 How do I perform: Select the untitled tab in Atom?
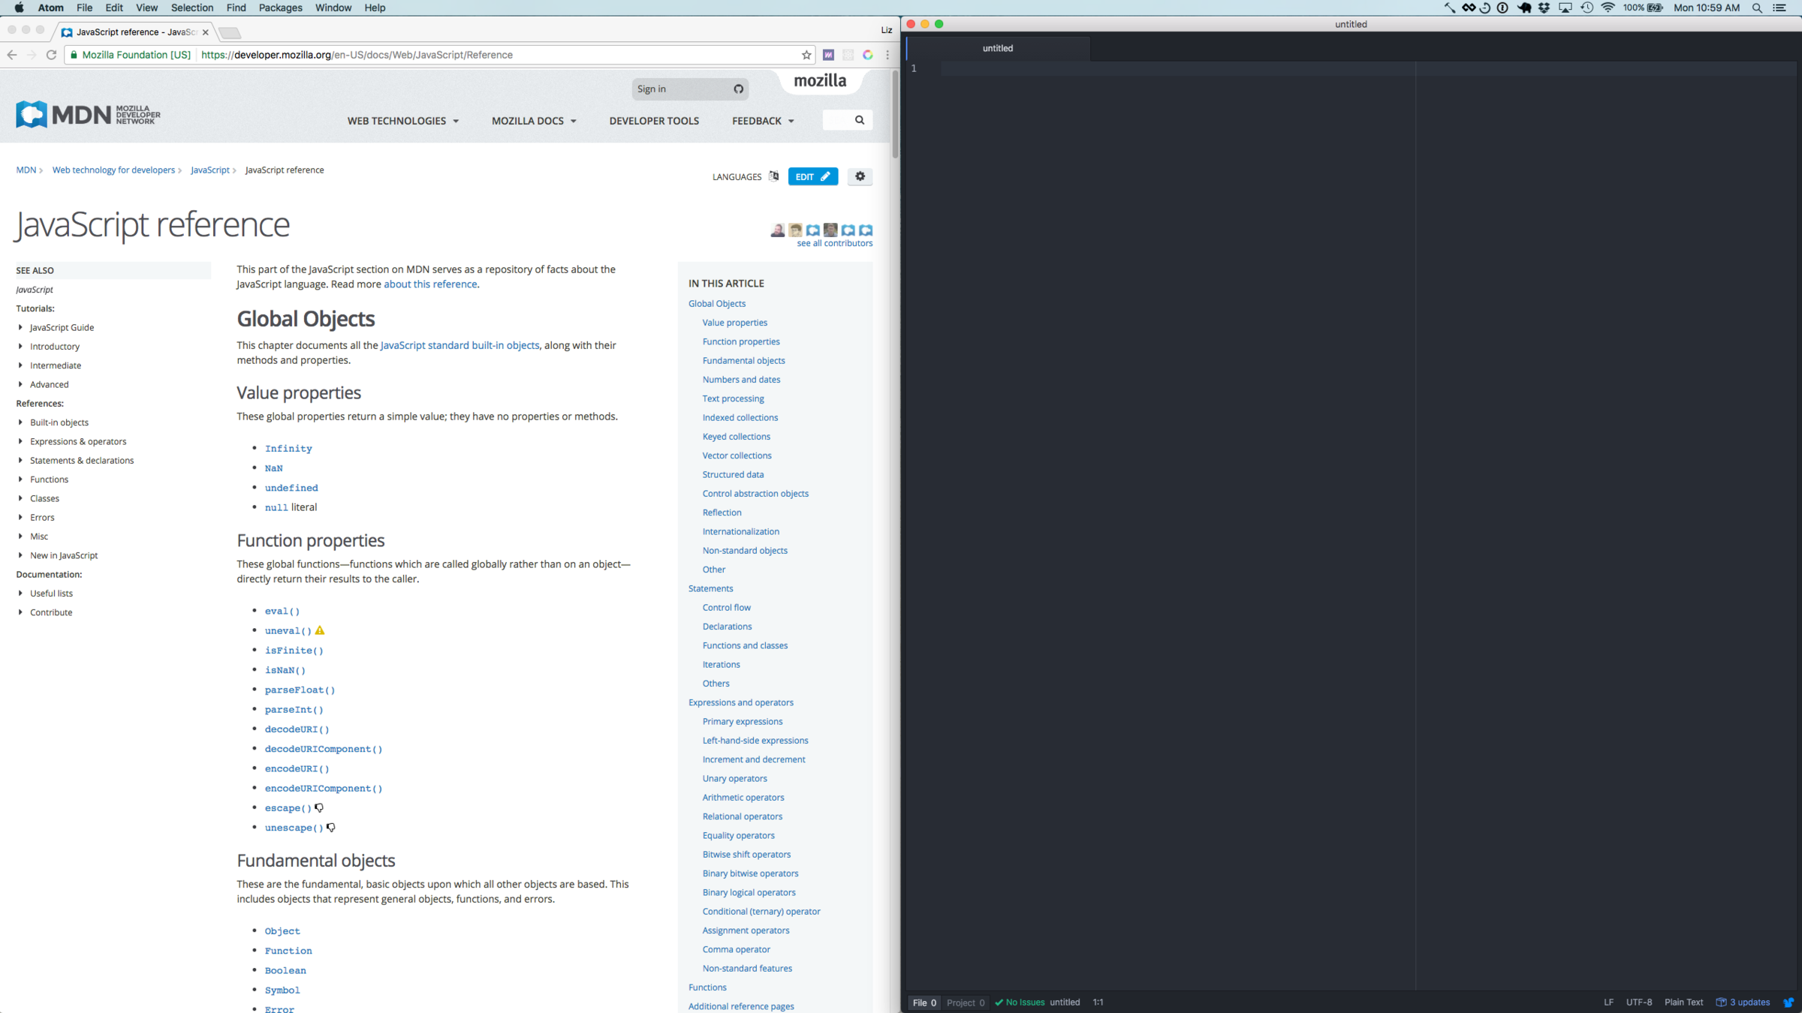tap(997, 48)
